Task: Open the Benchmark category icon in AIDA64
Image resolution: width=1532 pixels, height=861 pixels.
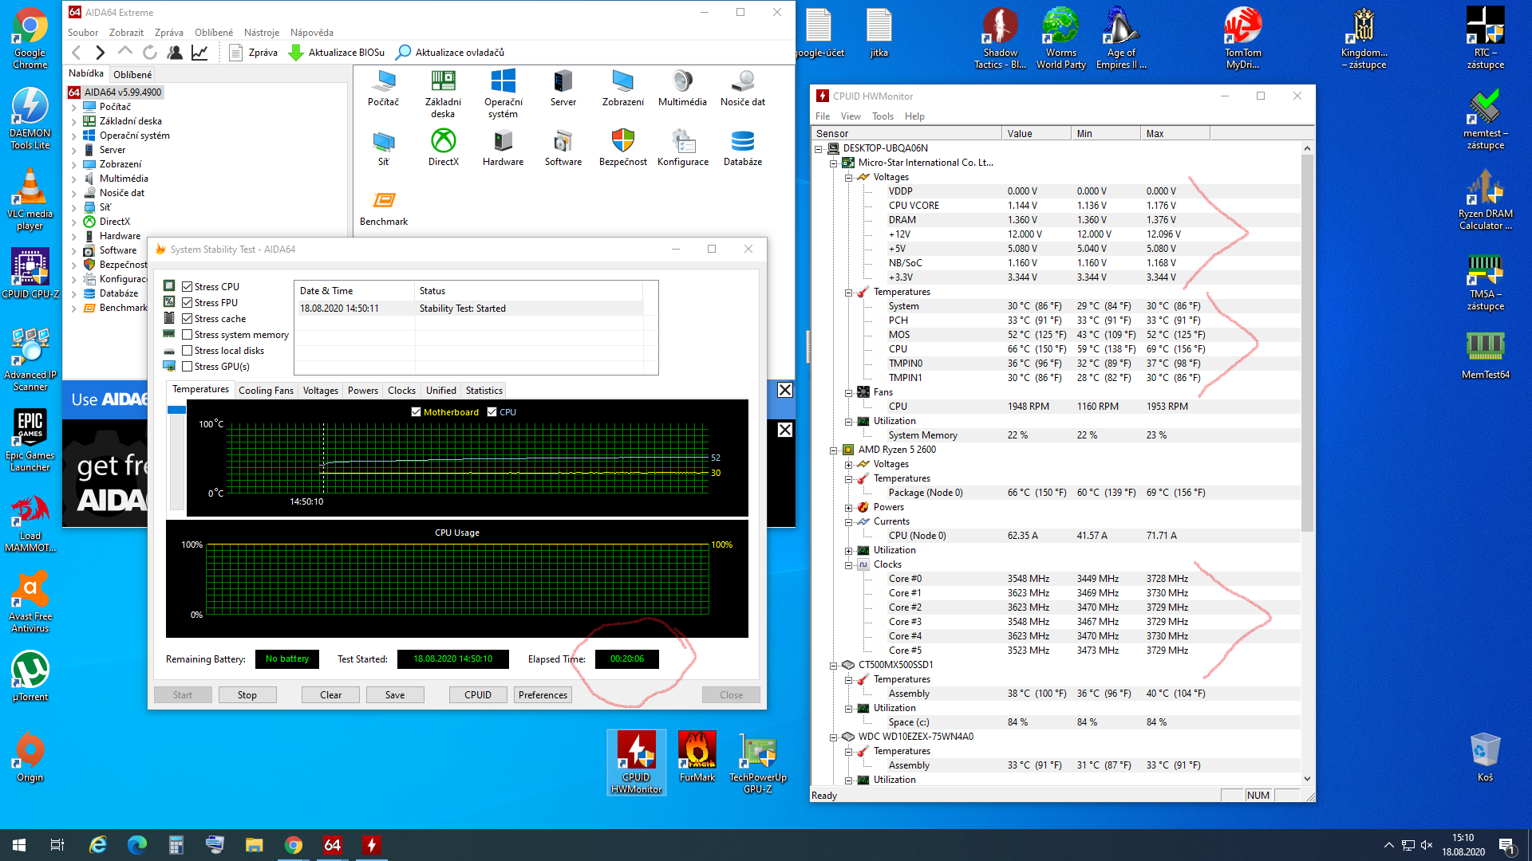Action: [x=384, y=208]
